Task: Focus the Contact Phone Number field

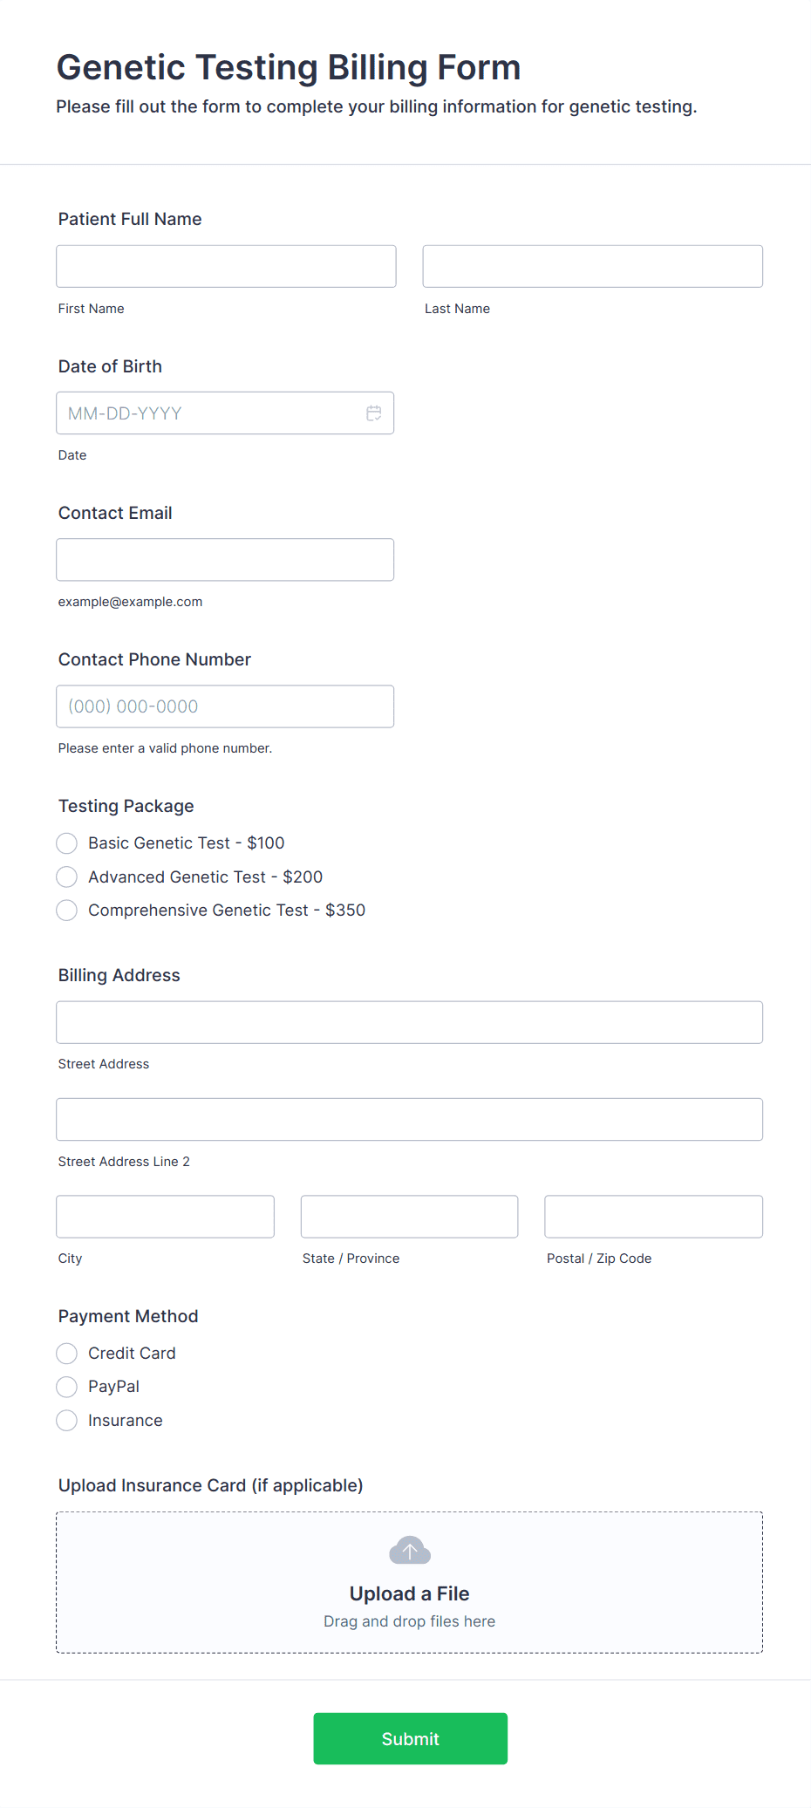Action: point(225,706)
